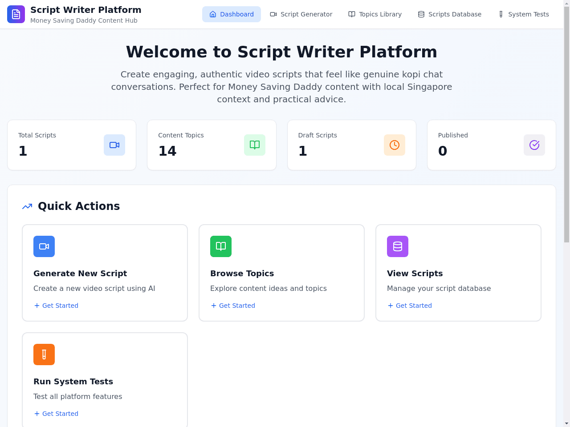Click the Content Topics count 14

(167, 151)
